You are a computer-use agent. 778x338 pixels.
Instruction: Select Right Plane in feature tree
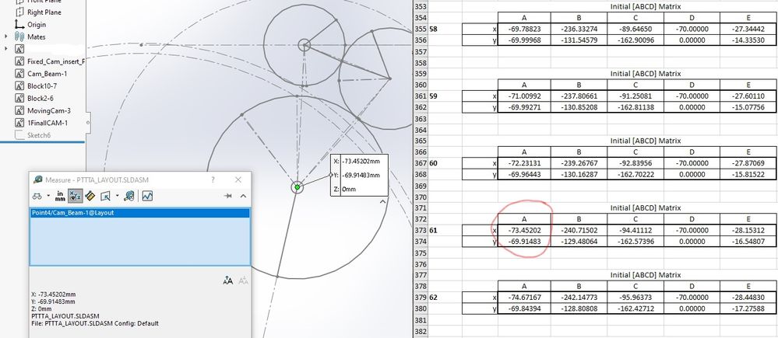44,12
